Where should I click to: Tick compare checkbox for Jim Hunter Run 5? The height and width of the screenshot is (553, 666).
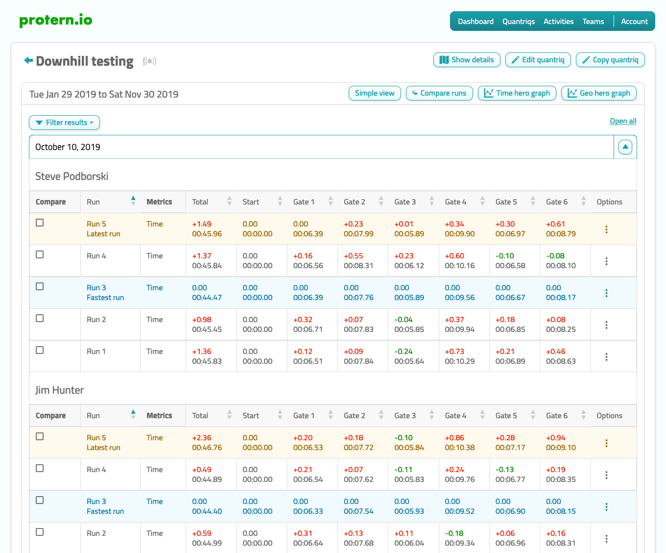(40, 436)
